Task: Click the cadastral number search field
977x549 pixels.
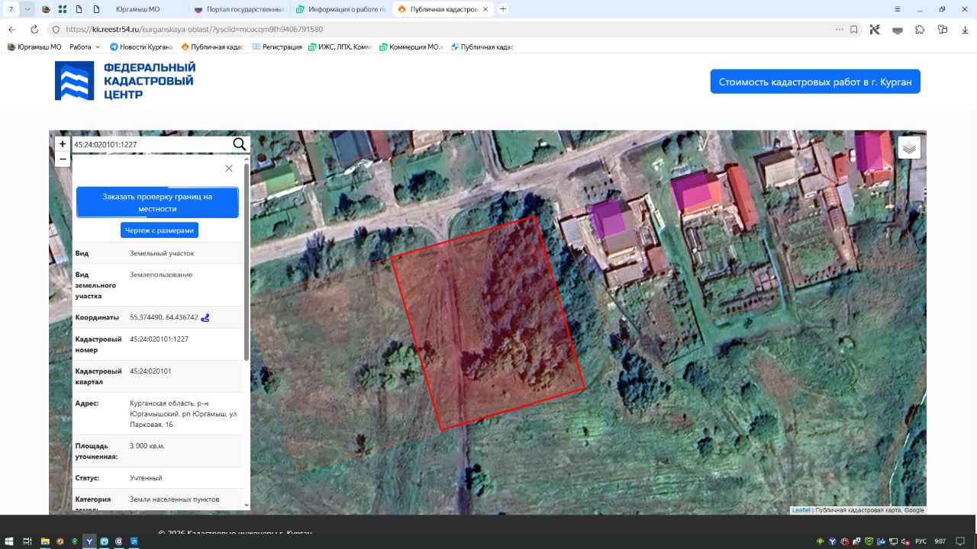Action: point(151,144)
